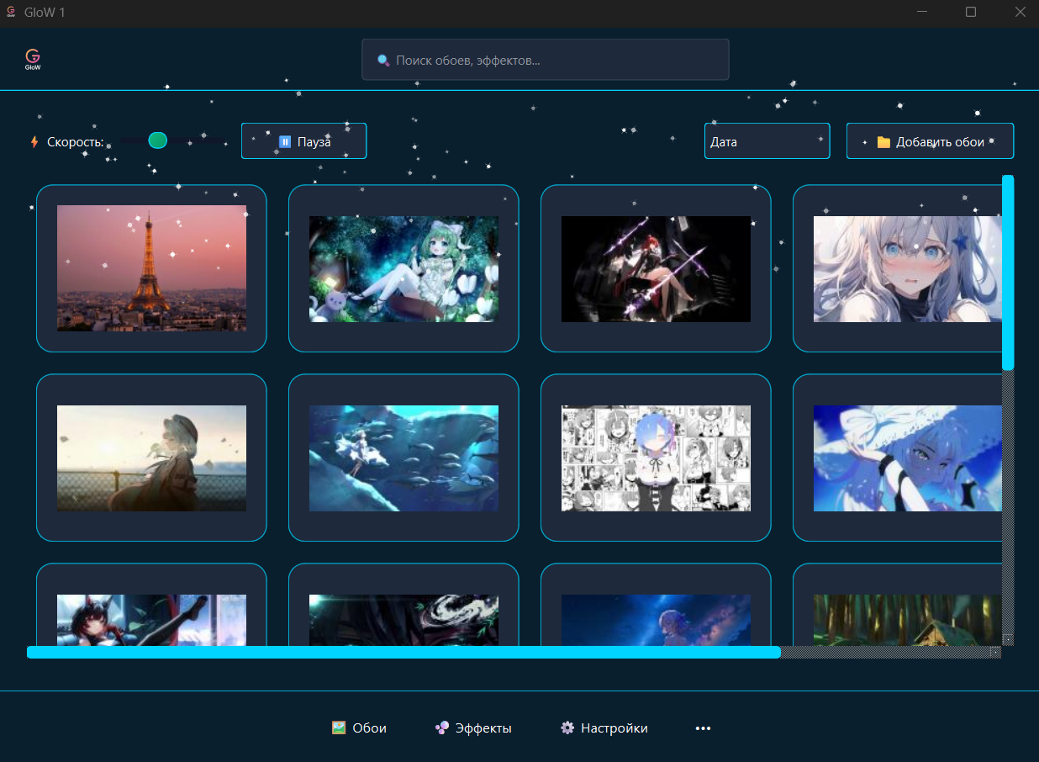This screenshot has width=1039, height=762.
Task: Pause the animation with Пауза button
Action: pyautogui.click(x=303, y=141)
